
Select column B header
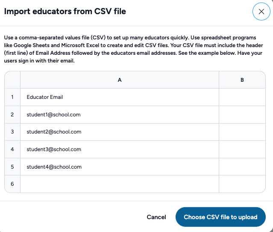[x=242, y=80]
